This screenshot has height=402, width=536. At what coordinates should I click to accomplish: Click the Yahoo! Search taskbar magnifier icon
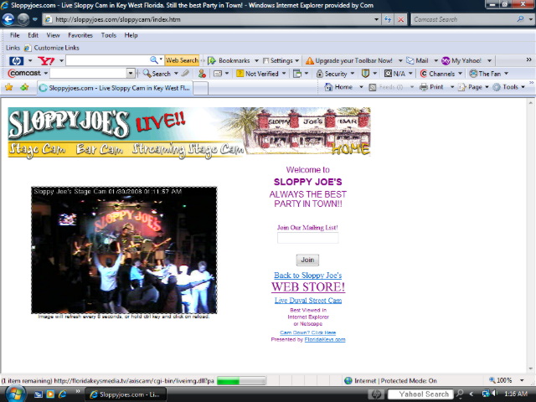[x=460, y=394]
